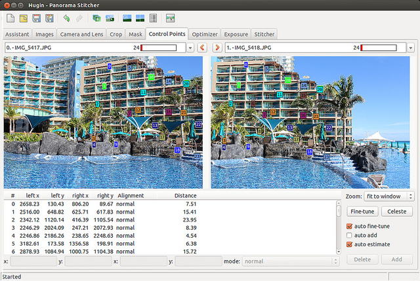Click the Save As toolbar icon
Screen dimensions: 420x281
tap(49, 18)
